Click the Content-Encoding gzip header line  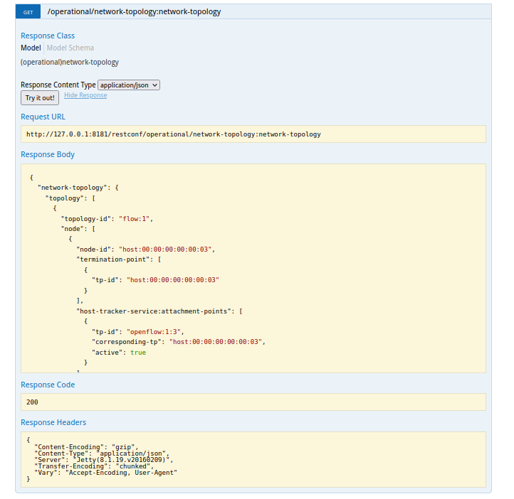85,446
